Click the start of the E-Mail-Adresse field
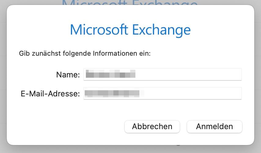261x153 pixels. click(x=84, y=93)
